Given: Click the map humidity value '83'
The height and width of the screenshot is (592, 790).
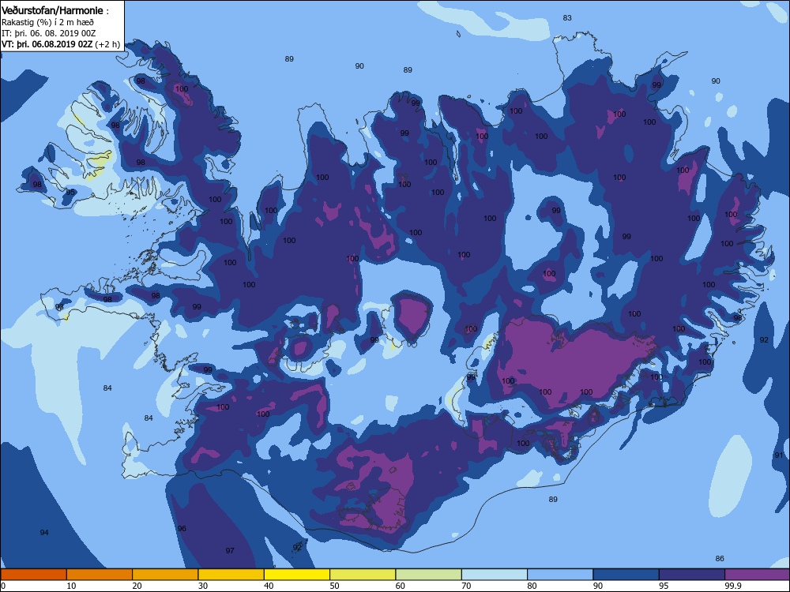Looking at the screenshot, I should click(x=567, y=17).
